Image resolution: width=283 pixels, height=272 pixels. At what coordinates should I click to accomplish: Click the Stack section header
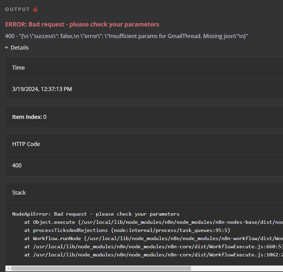pos(19,193)
